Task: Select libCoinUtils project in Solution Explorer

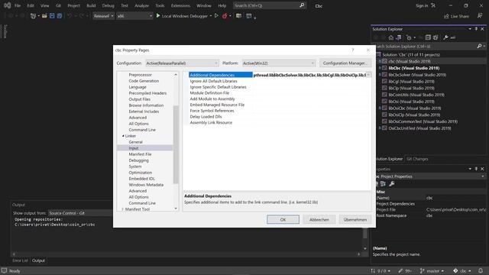Action: click(x=416, y=95)
